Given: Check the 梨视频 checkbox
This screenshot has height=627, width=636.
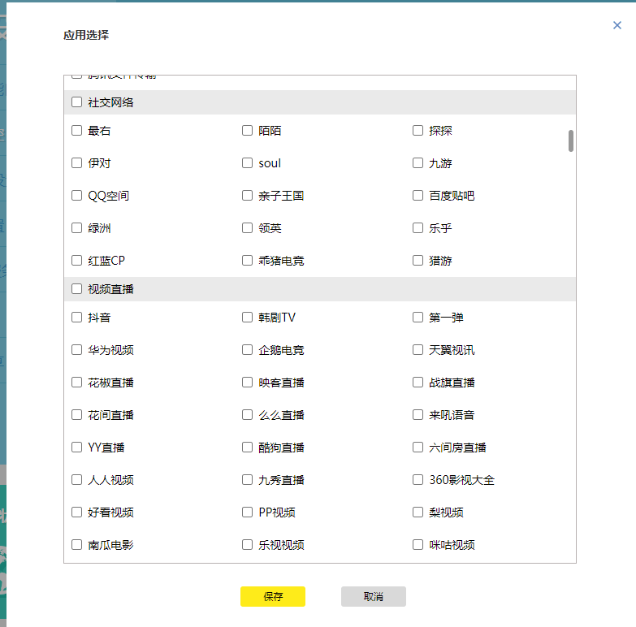Looking at the screenshot, I should [x=418, y=512].
